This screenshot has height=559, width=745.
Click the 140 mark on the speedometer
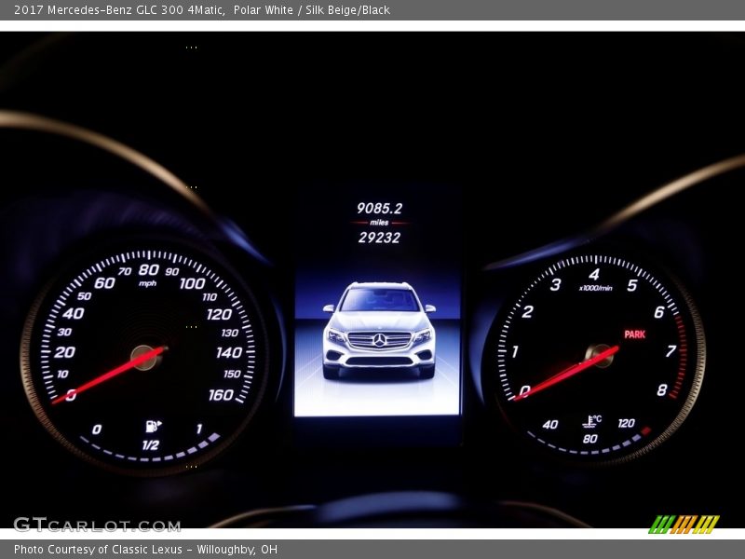click(x=229, y=352)
